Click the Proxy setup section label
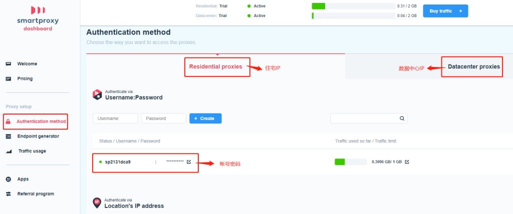Image resolution: width=513 pixels, height=214 pixels. click(19, 106)
